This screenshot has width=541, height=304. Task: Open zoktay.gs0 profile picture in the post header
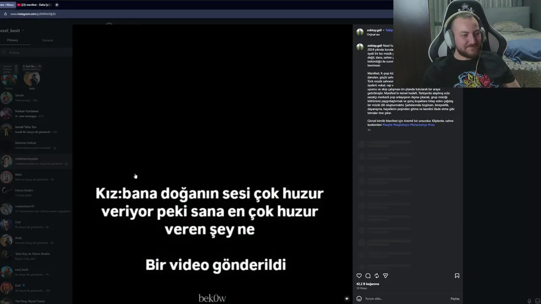(360, 32)
